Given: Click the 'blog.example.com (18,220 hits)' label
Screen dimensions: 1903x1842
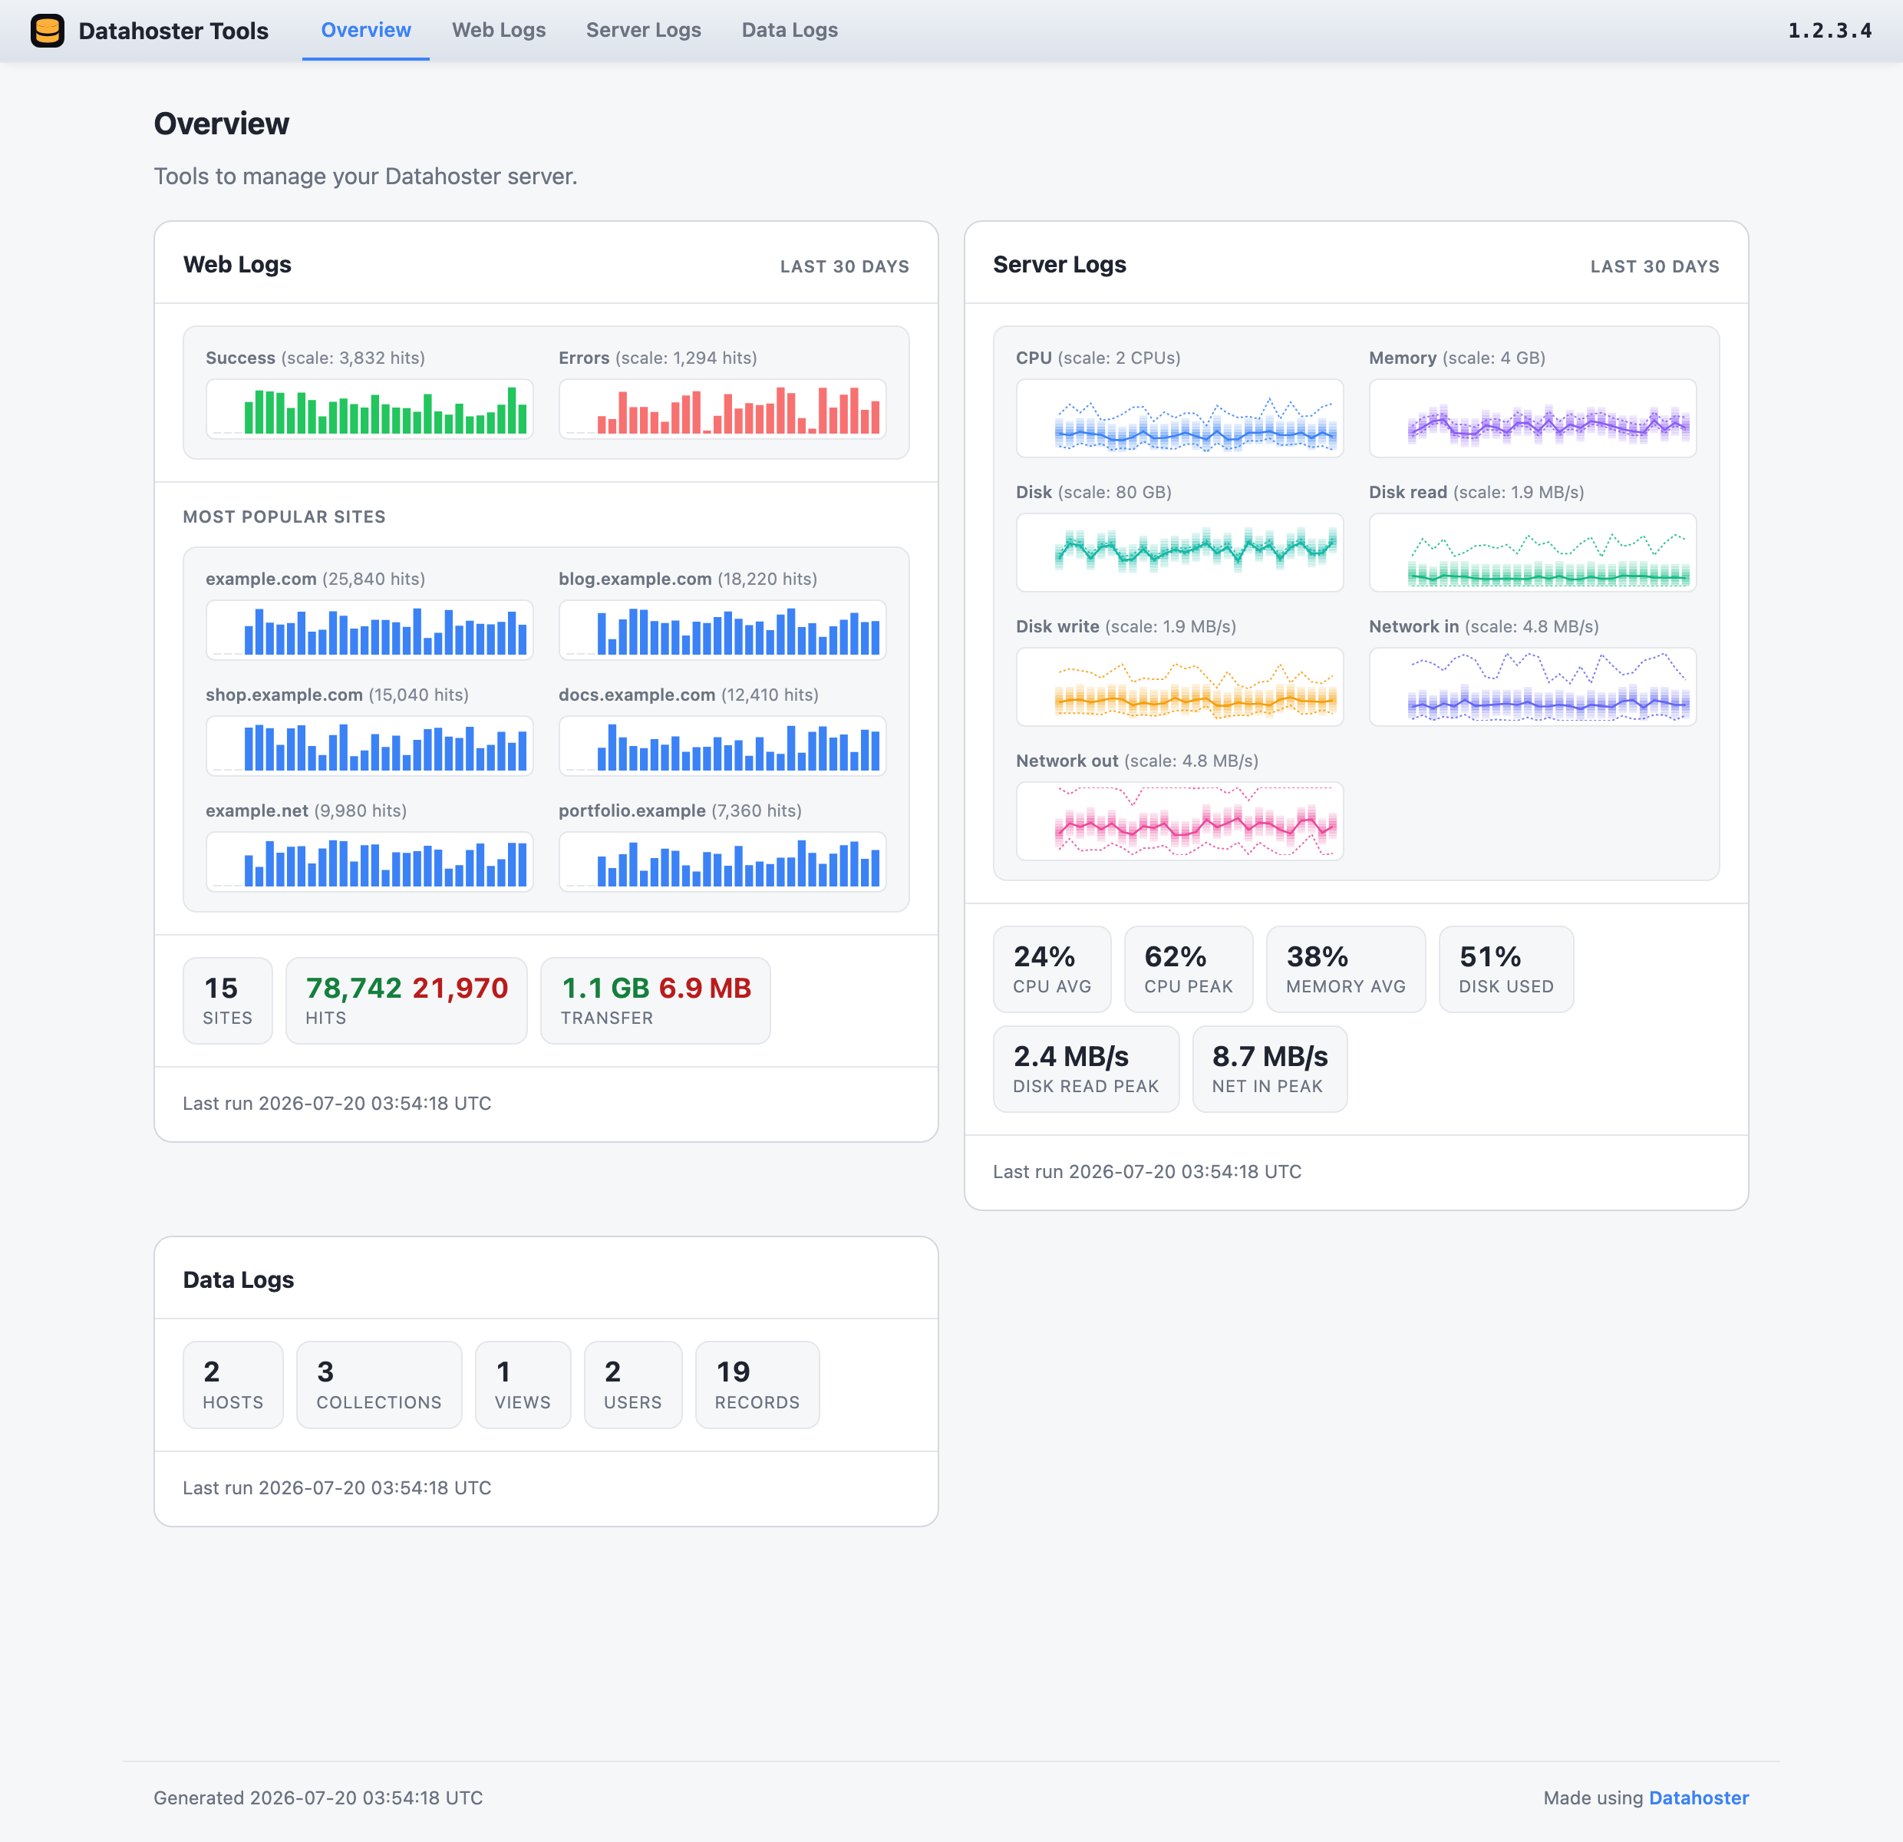Looking at the screenshot, I should click(688, 579).
